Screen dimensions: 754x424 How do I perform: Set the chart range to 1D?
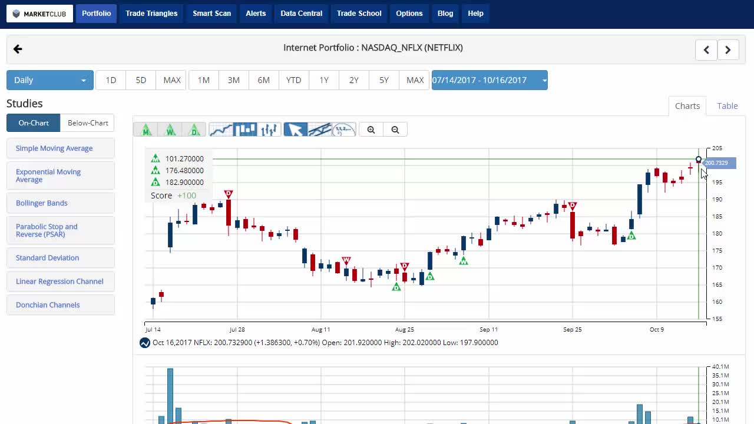[111, 80]
